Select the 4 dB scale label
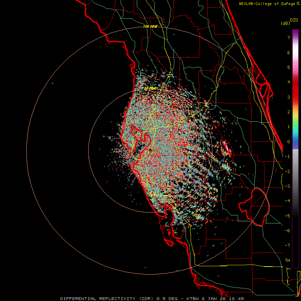This screenshot has height=301, width=301. click(x=289, y=82)
